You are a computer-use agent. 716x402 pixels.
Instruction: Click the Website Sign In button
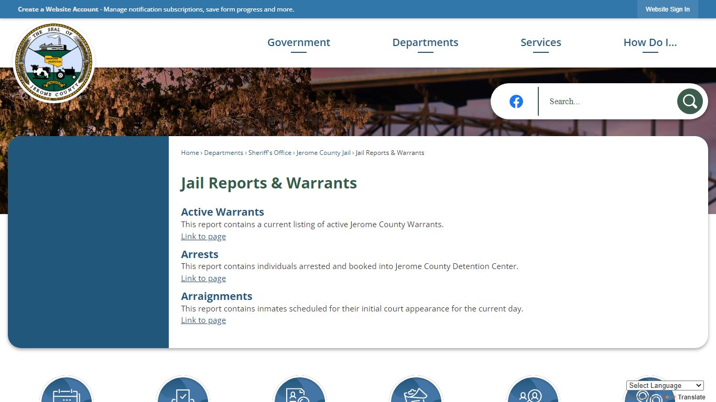click(x=668, y=9)
